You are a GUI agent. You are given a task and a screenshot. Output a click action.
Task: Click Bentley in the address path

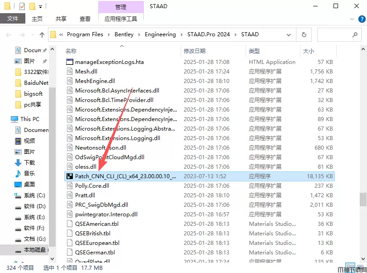124,34
